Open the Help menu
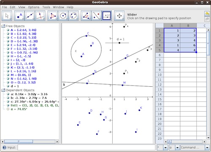 point(70,7)
